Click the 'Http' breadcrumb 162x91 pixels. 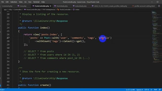(10, 10)
